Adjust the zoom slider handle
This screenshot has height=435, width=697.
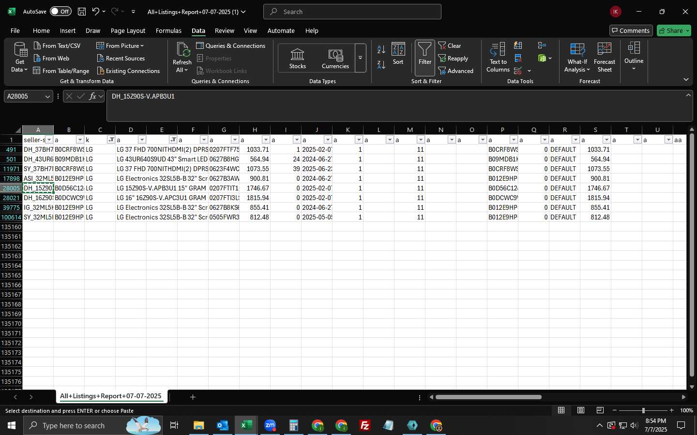(643, 410)
